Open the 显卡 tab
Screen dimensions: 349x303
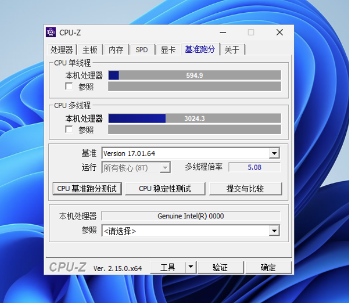(168, 50)
